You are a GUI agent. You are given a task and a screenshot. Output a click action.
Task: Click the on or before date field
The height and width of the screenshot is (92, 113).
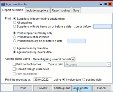tap(102, 26)
